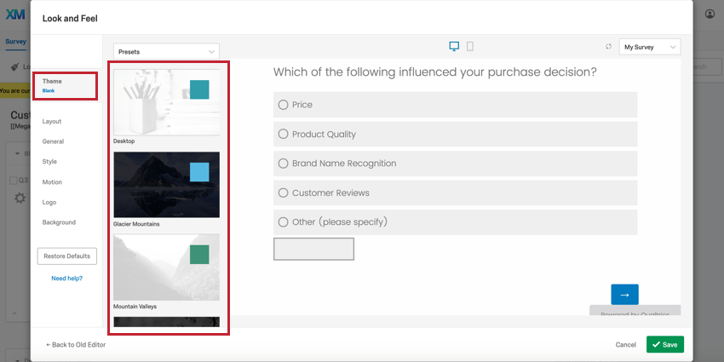Click the refresh preview icon

coord(608,47)
